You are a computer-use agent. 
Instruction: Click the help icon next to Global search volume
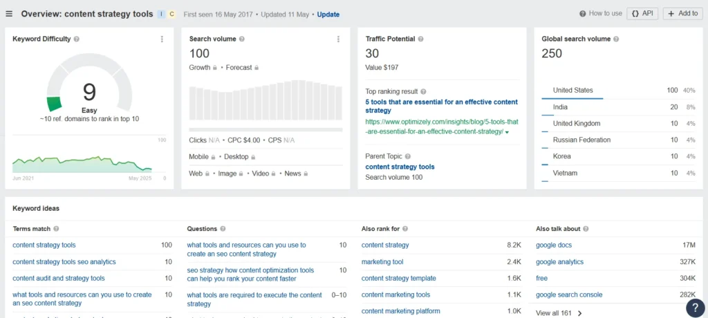point(617,39)
